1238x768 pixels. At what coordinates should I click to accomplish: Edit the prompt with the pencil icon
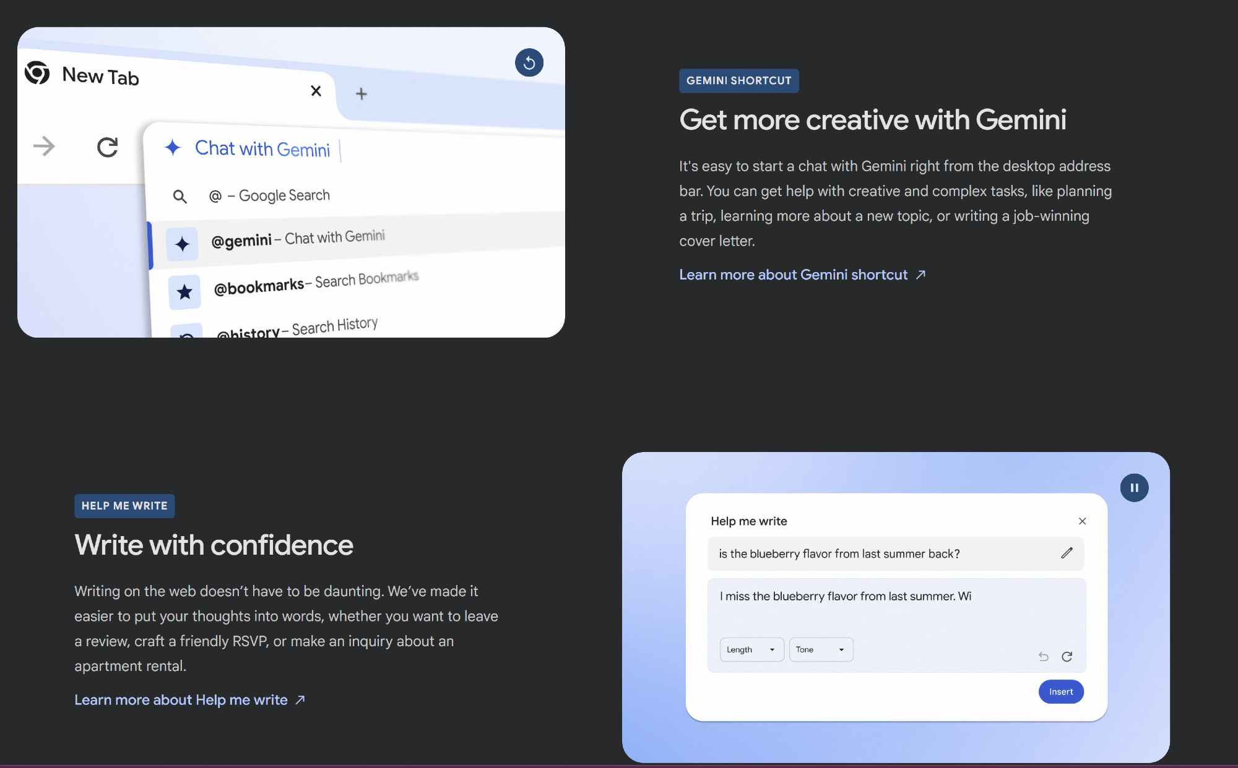click(1067, 553)
